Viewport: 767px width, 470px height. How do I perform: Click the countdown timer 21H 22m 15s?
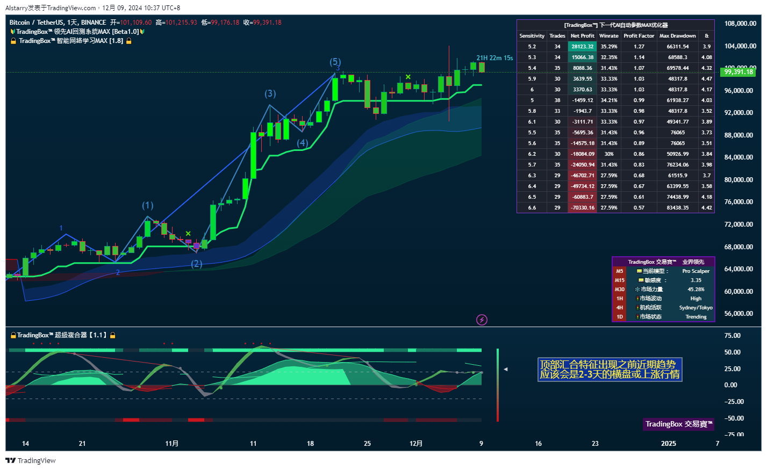[494, 58]
